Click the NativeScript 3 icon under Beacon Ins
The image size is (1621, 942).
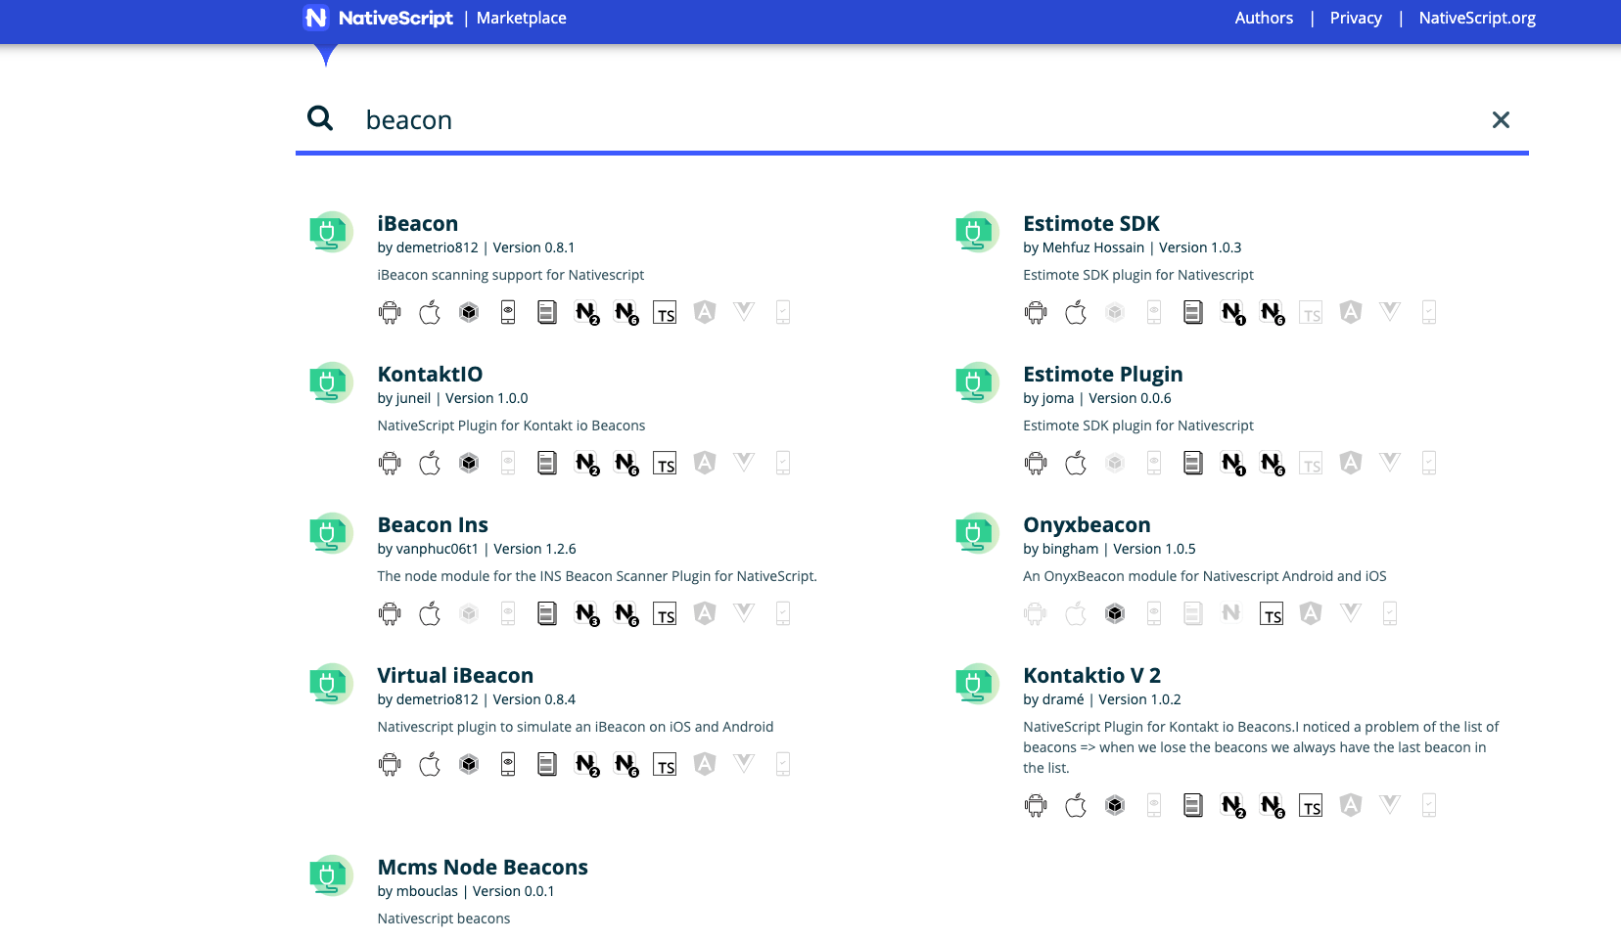click(x=586, y=613)
